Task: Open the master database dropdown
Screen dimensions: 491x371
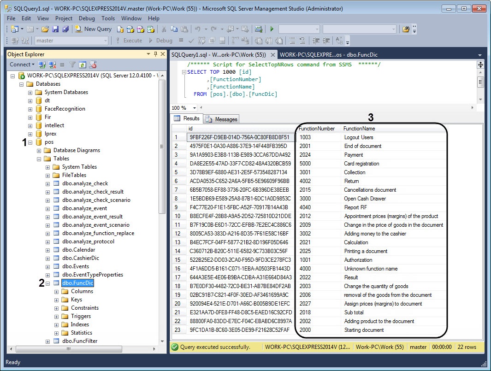Action: pos(106,41)
